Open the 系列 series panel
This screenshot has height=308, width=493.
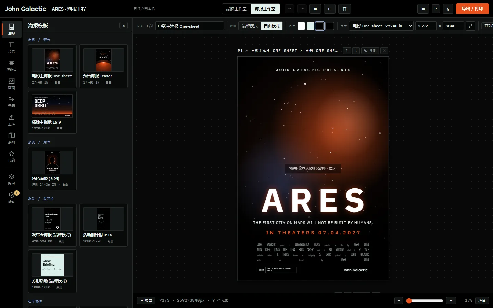11,138
